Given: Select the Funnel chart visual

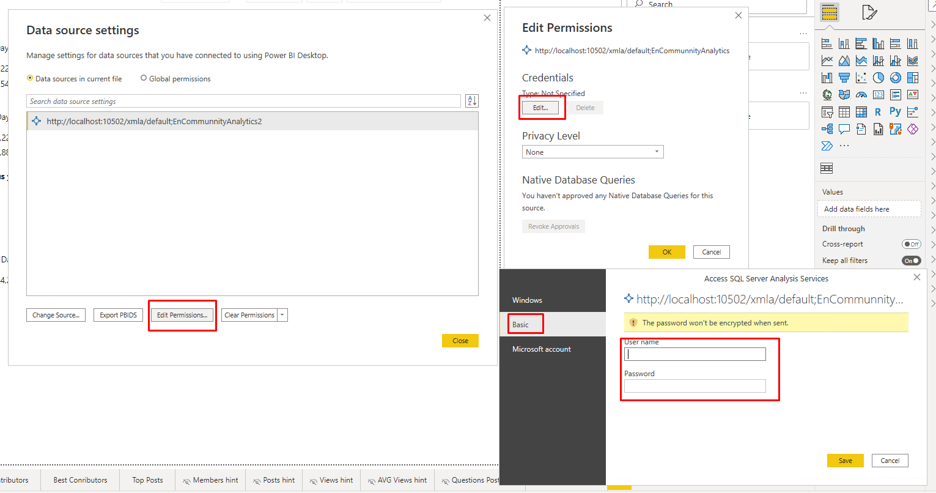Looking at the screenshot, I should coord(844,78).
